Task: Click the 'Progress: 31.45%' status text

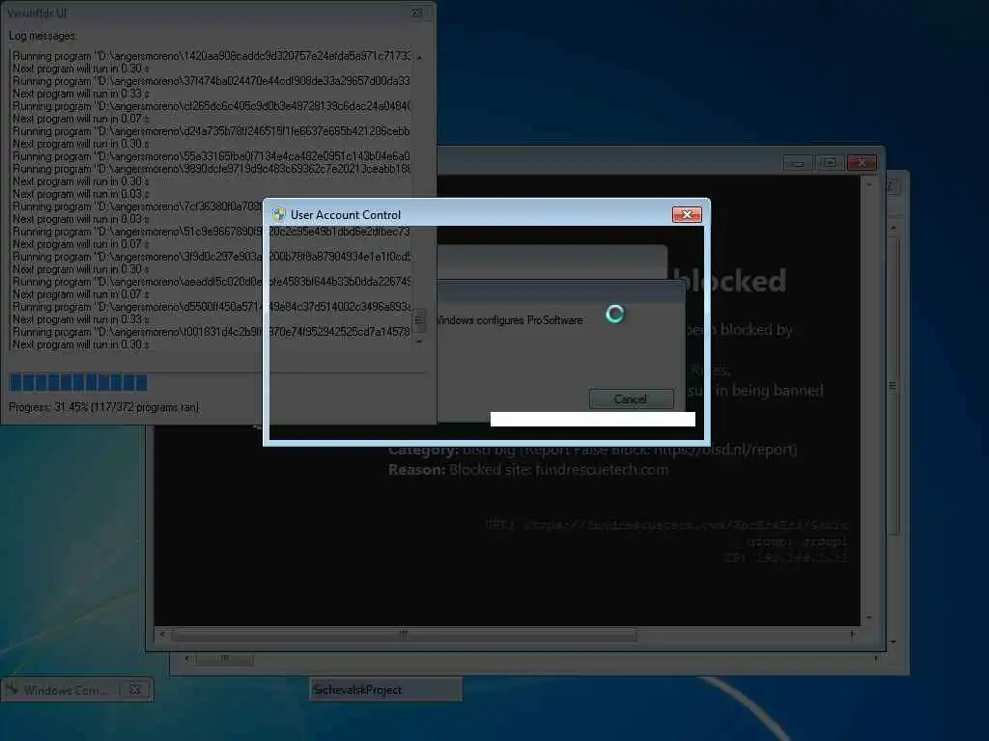Action: pos(103,407)
